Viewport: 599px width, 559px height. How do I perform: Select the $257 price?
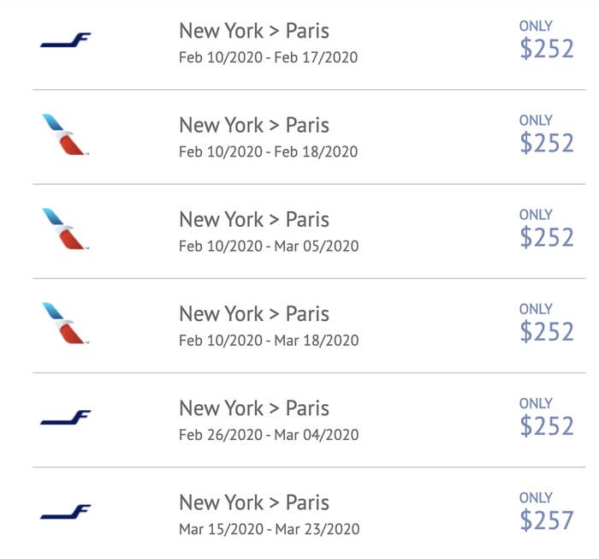547,520
